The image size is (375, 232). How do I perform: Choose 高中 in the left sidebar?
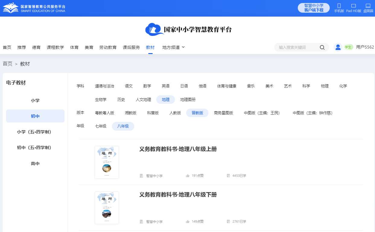pyautogui.click(x=35, y=164)
